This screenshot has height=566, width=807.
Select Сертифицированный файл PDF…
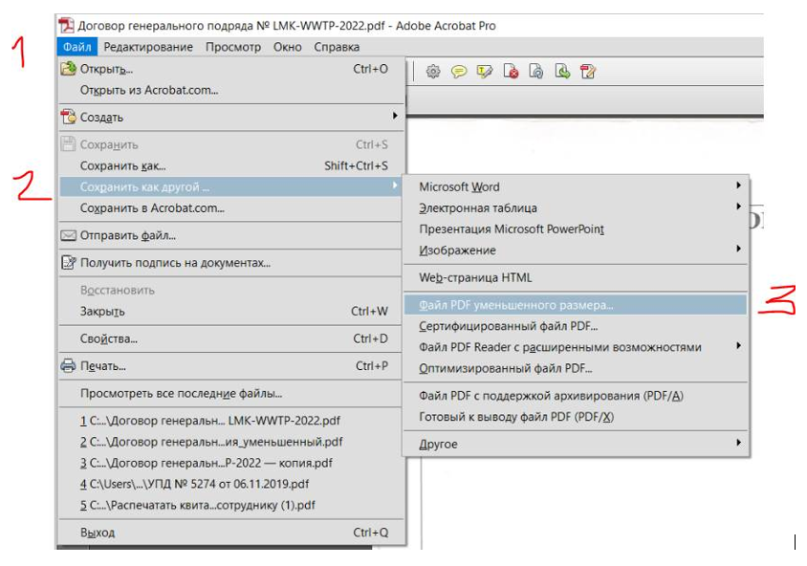(x=576, y=326)
